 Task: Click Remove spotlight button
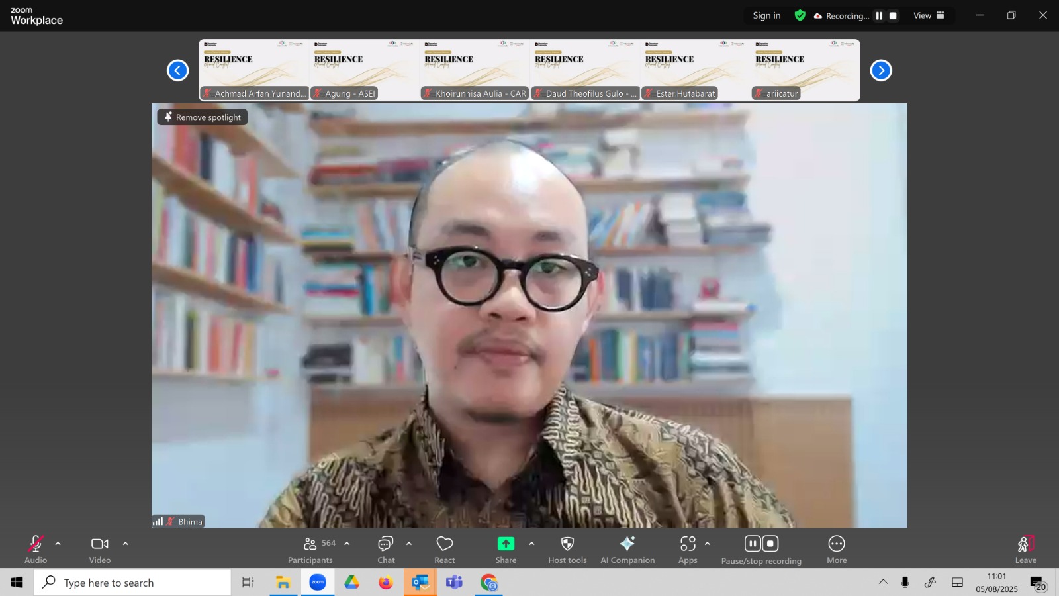click(203, 117)
